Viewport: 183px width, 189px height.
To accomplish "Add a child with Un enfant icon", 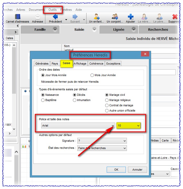I will pos(96,17).
